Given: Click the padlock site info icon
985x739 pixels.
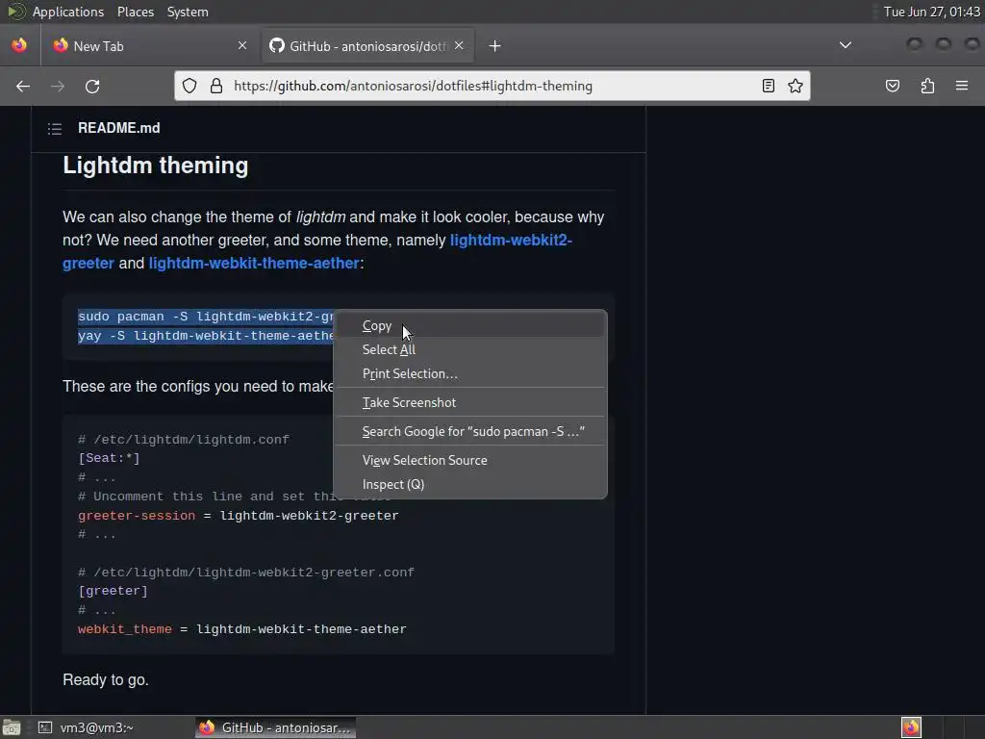Looking at the screenshot, I should 216,86.
